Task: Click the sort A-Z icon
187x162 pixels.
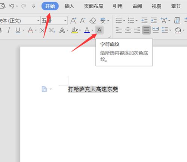Action: click(x=177, y=20)
